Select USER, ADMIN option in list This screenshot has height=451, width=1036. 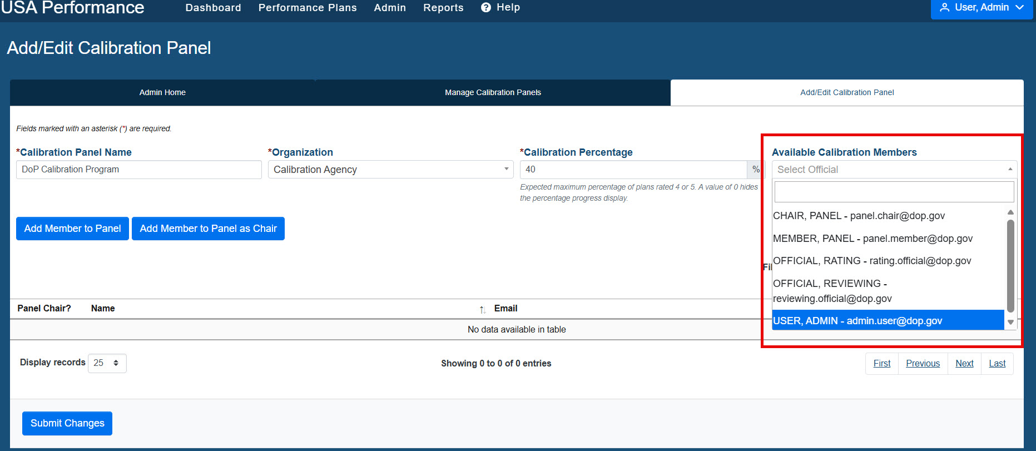(888, 320)
